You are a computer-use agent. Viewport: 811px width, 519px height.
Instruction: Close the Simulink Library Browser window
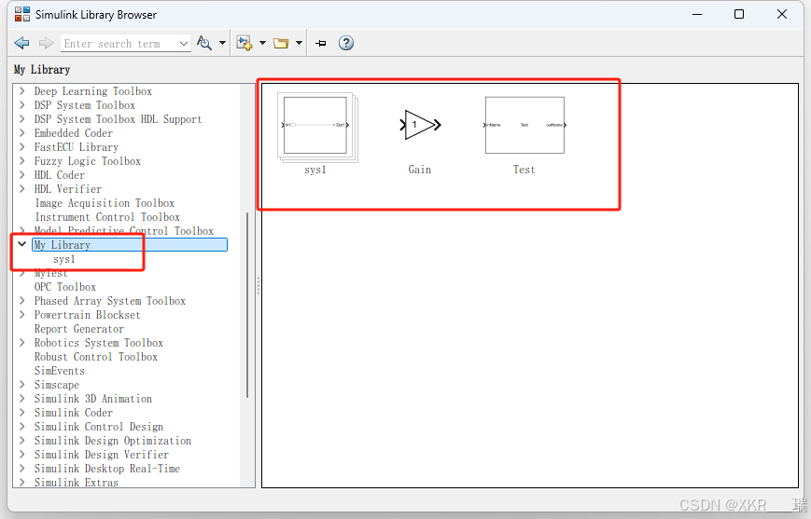pyautogui.click(x=782, y=14)
